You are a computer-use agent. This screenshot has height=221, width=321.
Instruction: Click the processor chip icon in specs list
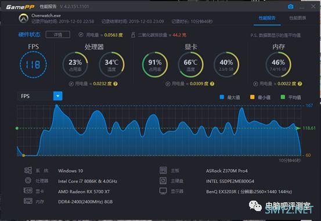pos(28,180)
